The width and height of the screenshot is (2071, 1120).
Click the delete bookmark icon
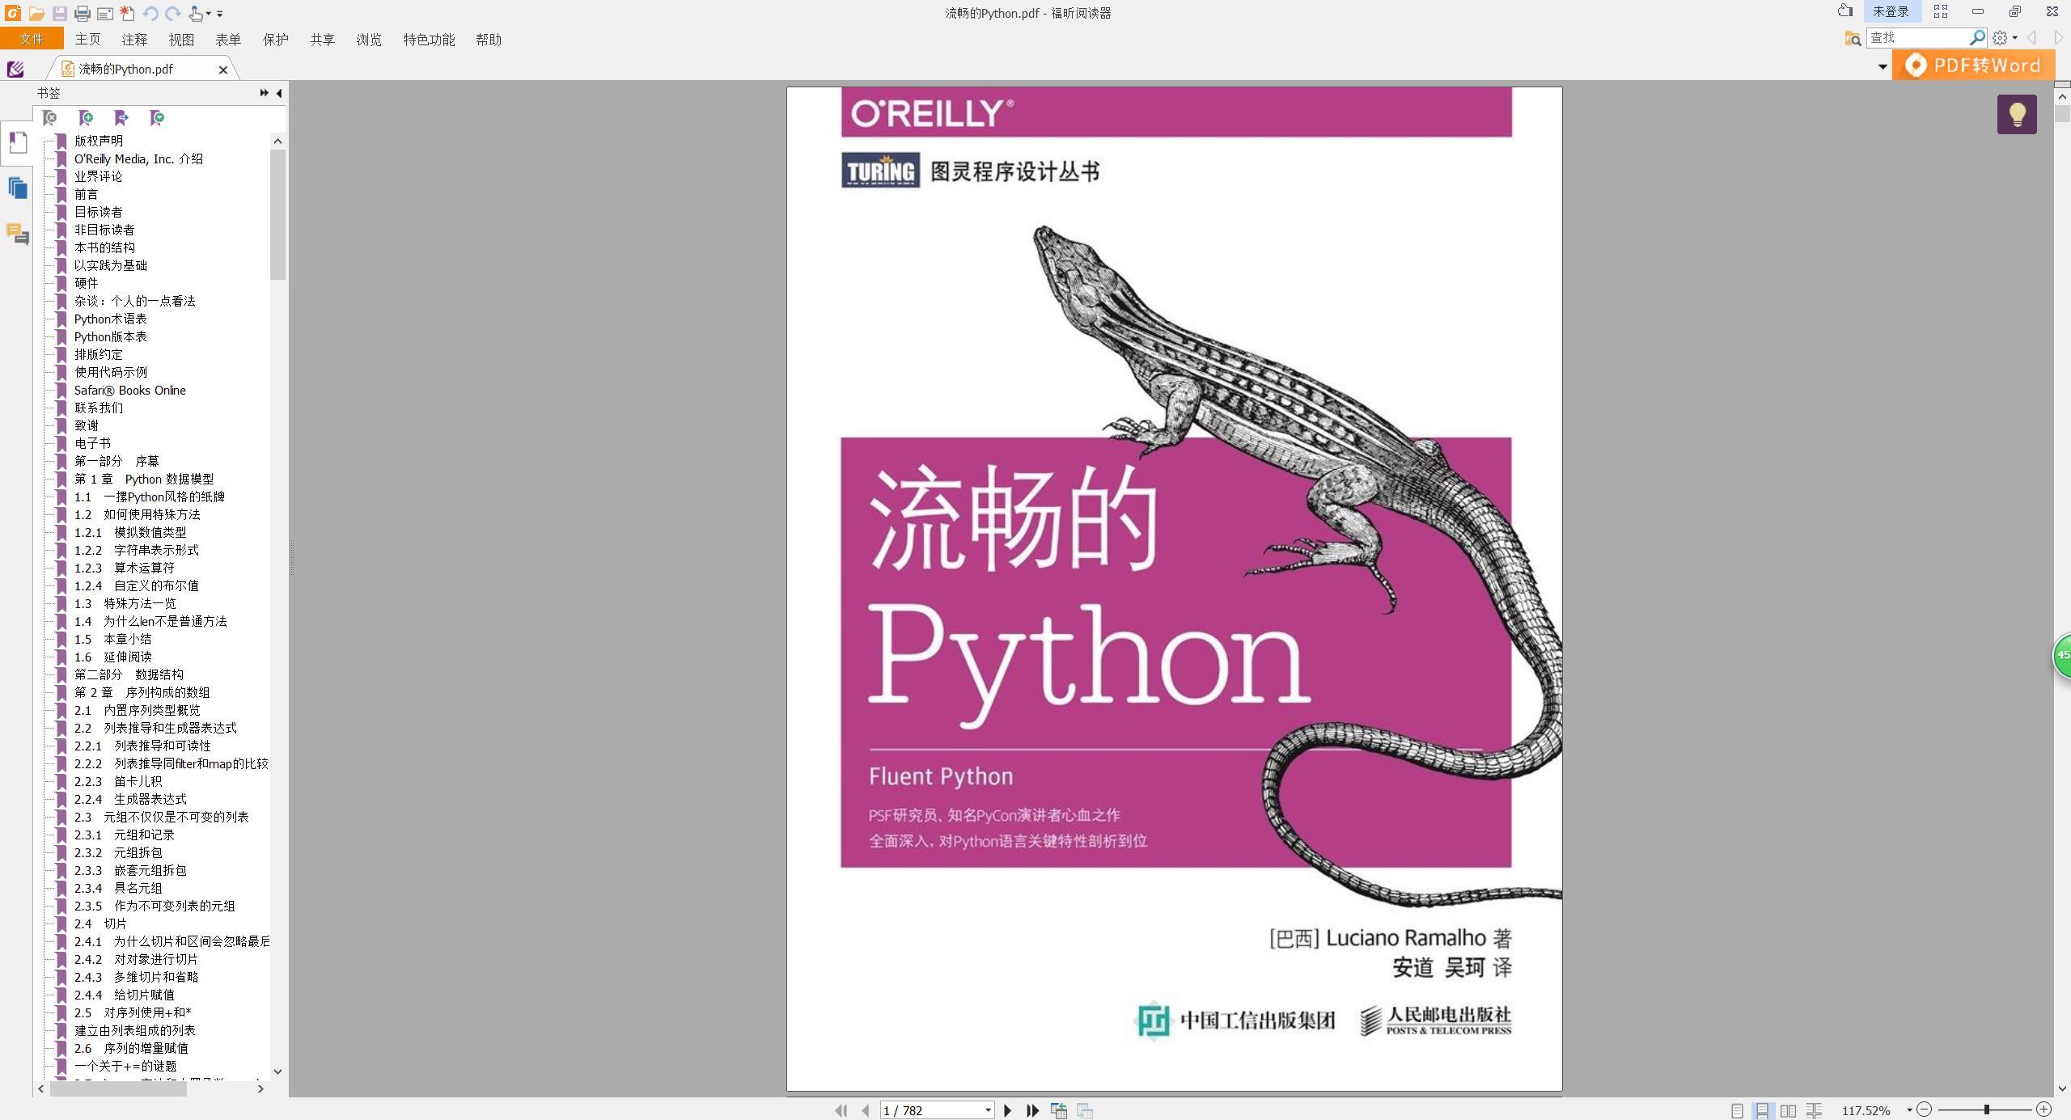pos(50,118)
